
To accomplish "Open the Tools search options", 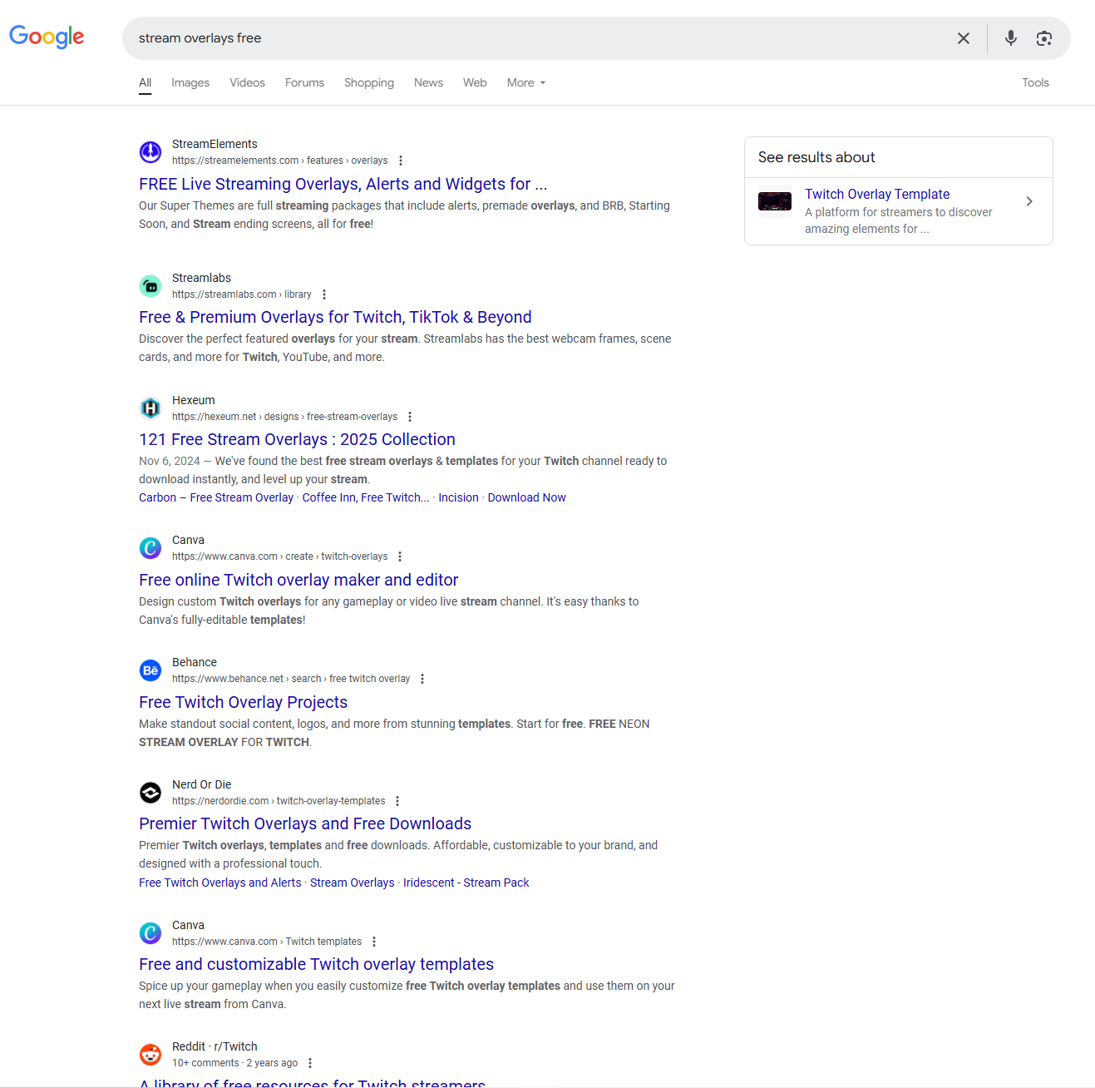I will 1035,82.
